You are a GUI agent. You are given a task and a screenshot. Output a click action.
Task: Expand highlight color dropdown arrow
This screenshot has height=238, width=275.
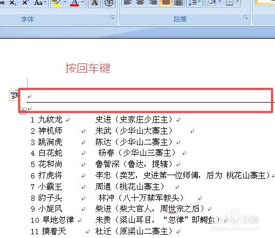tap(65, 2)
